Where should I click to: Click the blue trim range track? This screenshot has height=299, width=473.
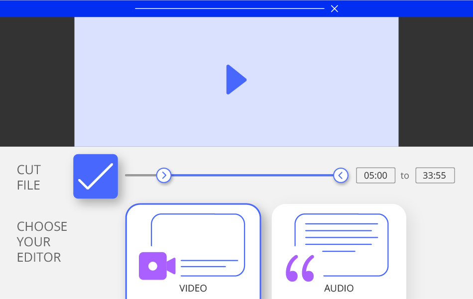click(252, 175)
